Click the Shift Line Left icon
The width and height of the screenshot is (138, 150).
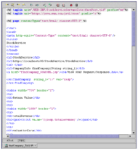pos(58,5)
